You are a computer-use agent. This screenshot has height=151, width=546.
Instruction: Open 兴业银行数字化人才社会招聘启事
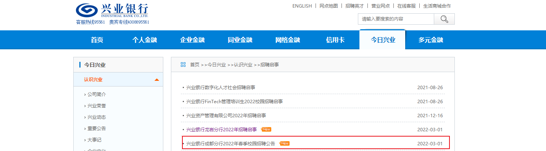(x=221, y=87)
